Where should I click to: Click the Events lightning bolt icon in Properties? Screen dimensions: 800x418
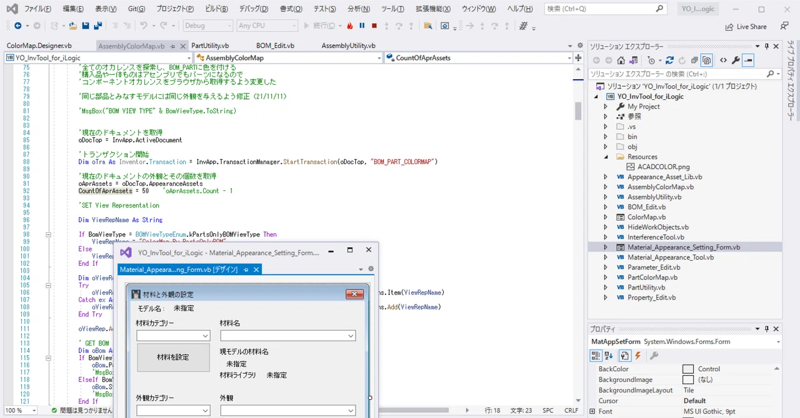pos(638,356)
